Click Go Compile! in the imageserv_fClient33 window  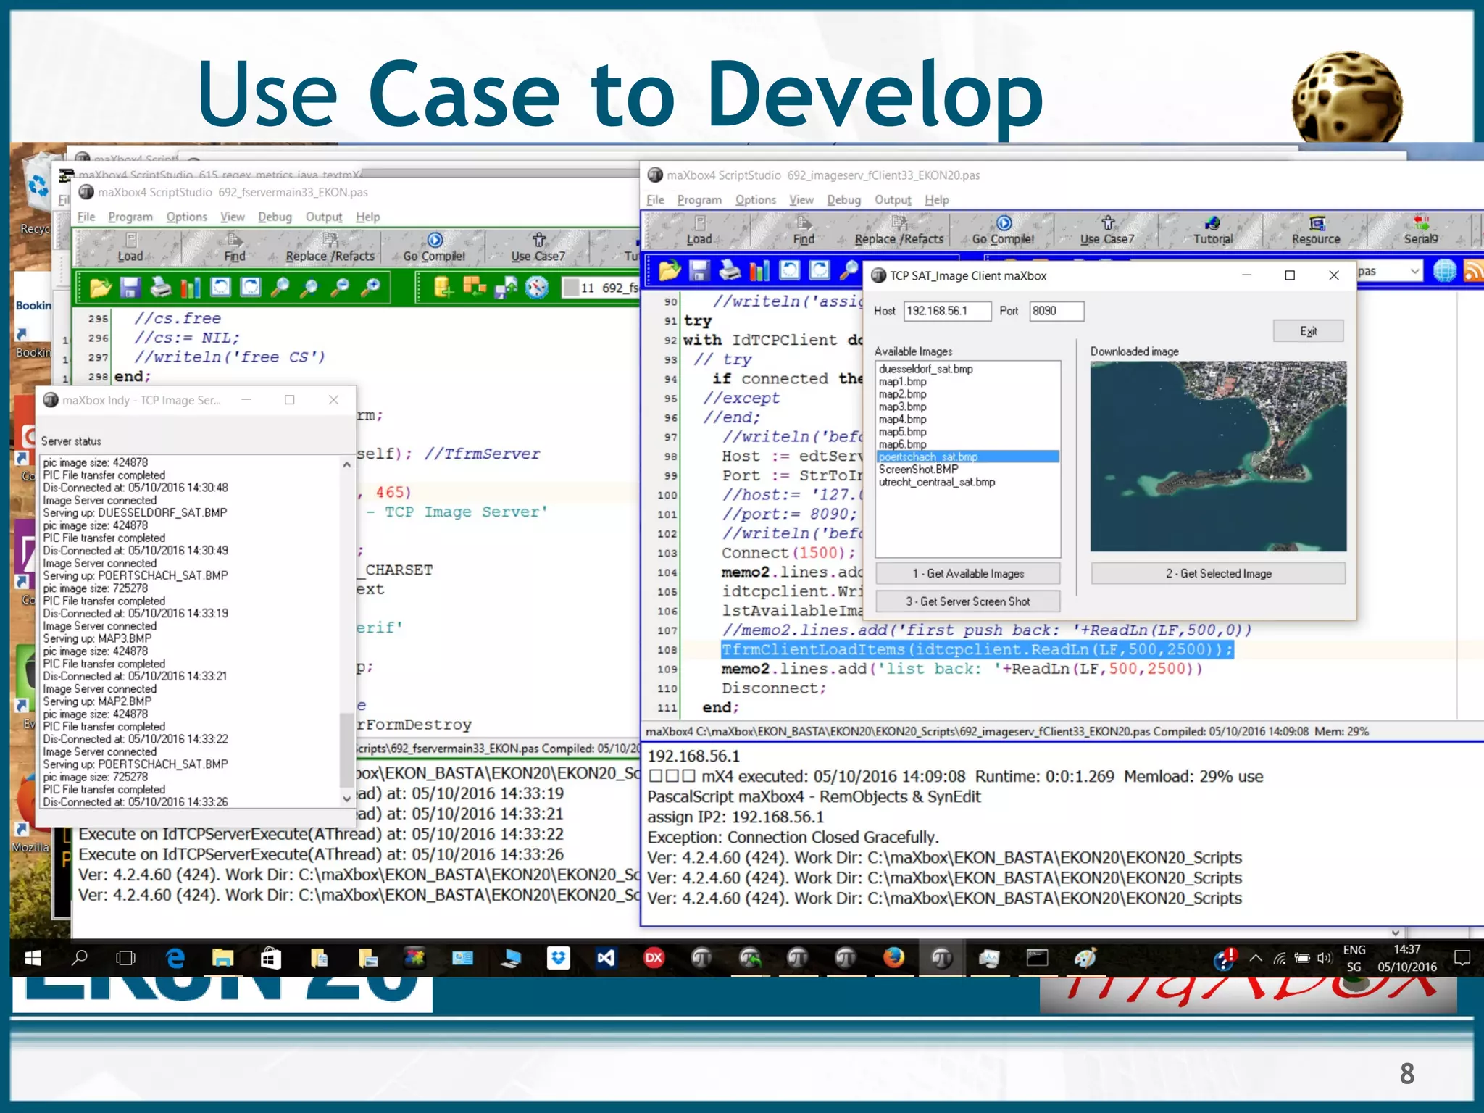point(1004,230)
